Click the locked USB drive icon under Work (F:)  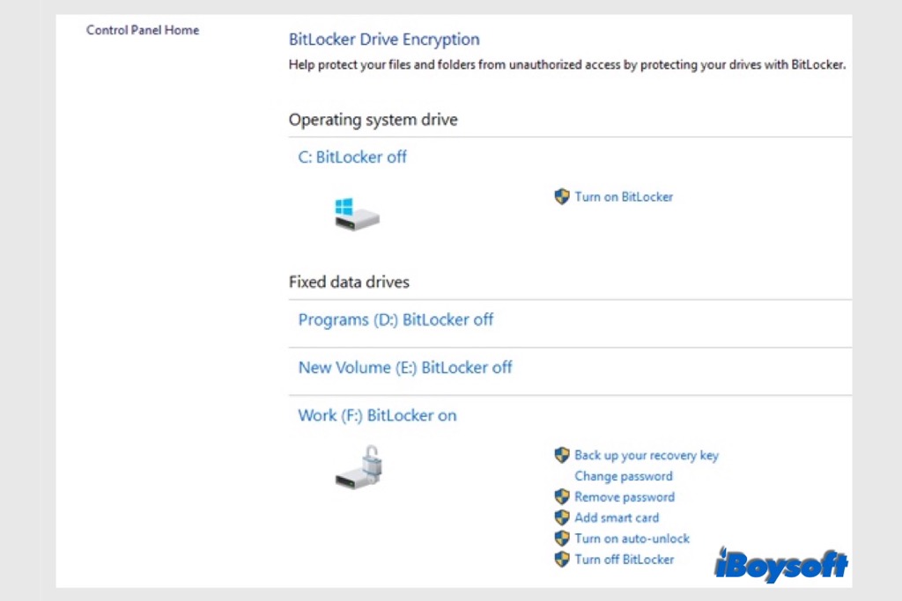359,469
